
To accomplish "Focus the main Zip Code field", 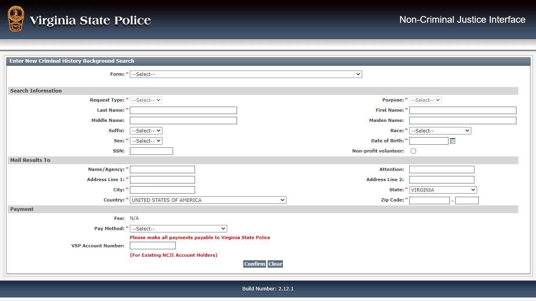I will point(429,201).
